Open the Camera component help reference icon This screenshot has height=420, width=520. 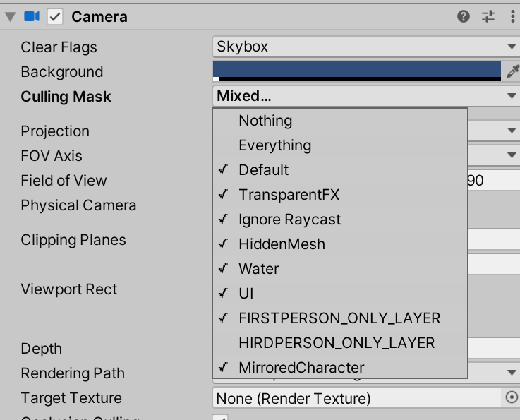click(x=464, y=16)
